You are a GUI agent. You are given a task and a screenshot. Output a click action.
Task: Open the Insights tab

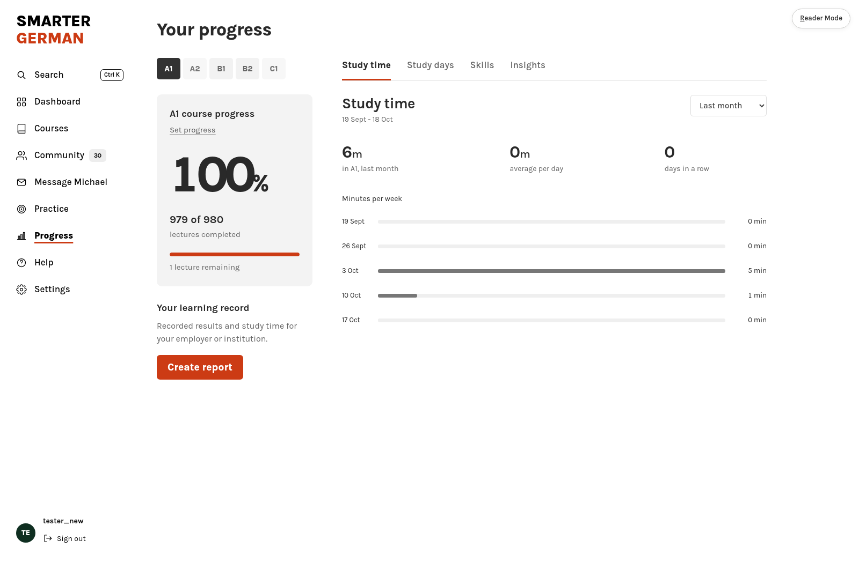528,65
